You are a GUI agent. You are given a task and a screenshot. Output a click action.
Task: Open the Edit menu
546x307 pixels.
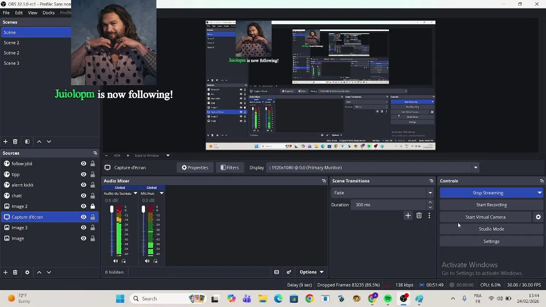point(19,13)
